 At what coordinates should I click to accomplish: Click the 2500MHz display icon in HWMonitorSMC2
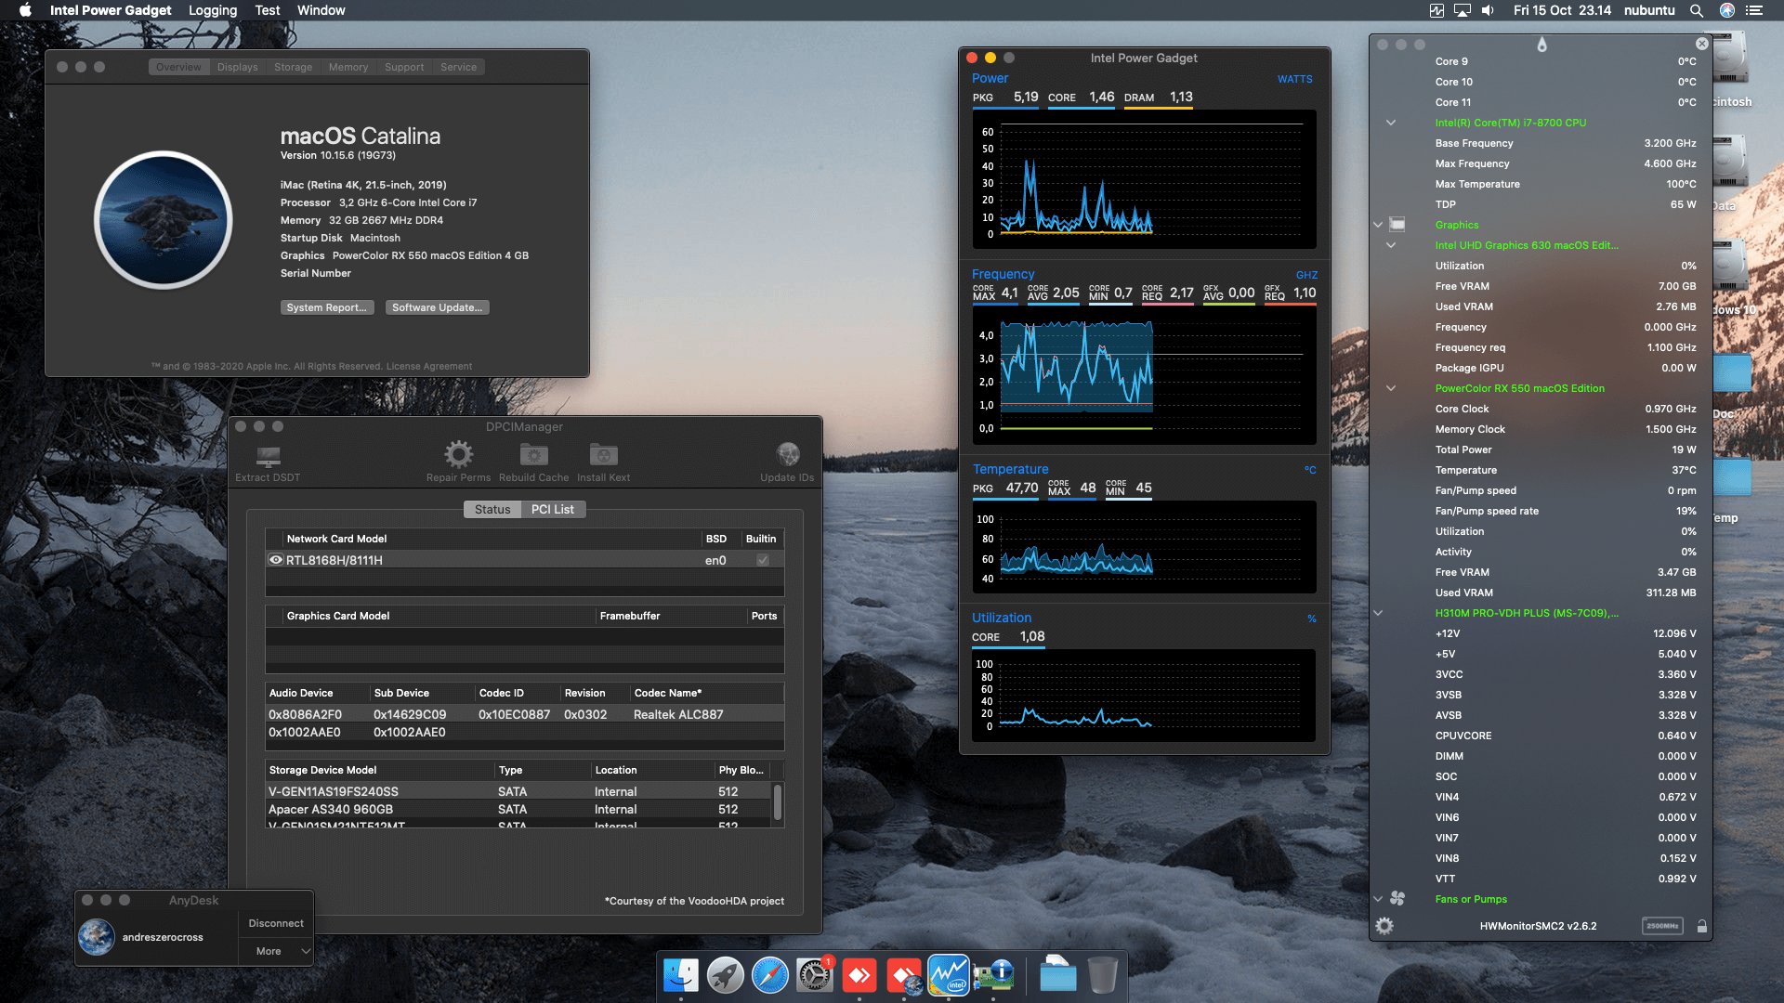pyautogui.click(x=1662, y=926)
